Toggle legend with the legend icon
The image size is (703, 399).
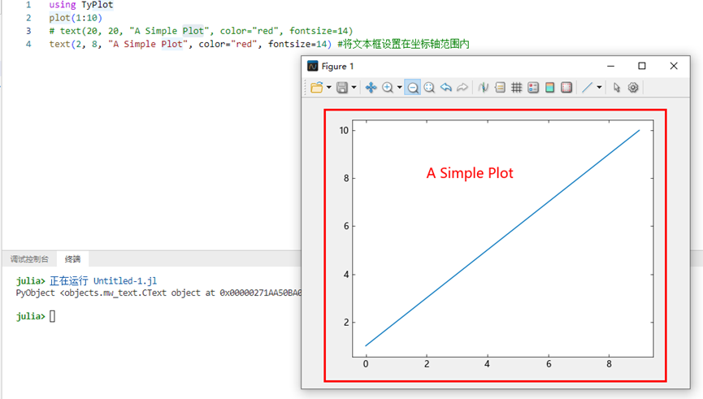click(533, 88)
